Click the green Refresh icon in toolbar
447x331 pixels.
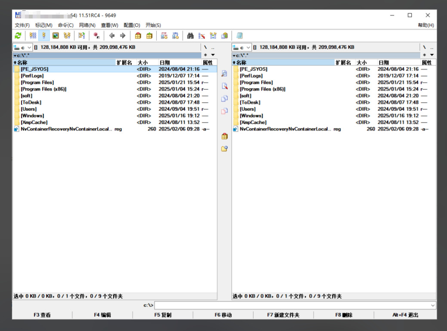18,36
